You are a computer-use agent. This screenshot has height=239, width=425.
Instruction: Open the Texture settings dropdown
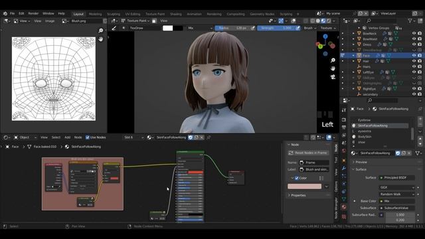coord(328,28)
